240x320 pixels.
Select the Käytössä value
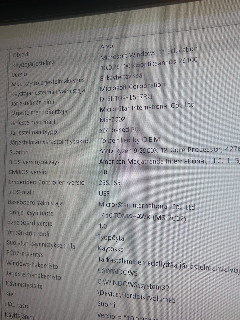pyautogui.click(x=111, y=249)
